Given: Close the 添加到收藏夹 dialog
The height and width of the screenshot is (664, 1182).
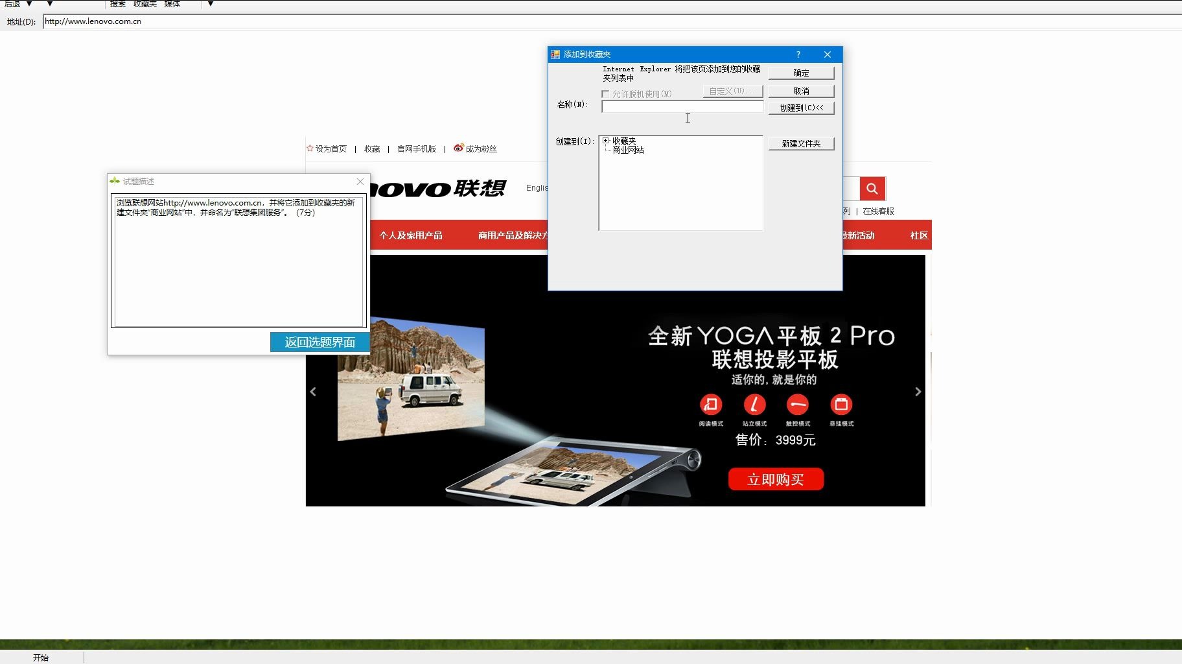Looking at the screenshot, I should [x=828, y=54].
